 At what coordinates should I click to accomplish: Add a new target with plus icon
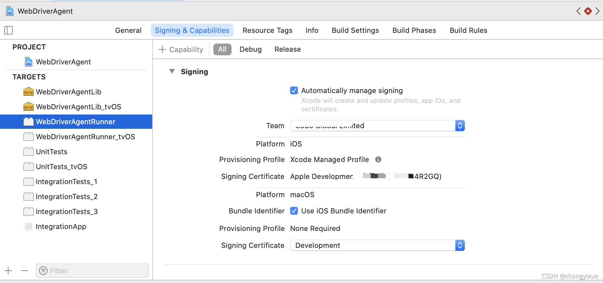tap(8, 271)
